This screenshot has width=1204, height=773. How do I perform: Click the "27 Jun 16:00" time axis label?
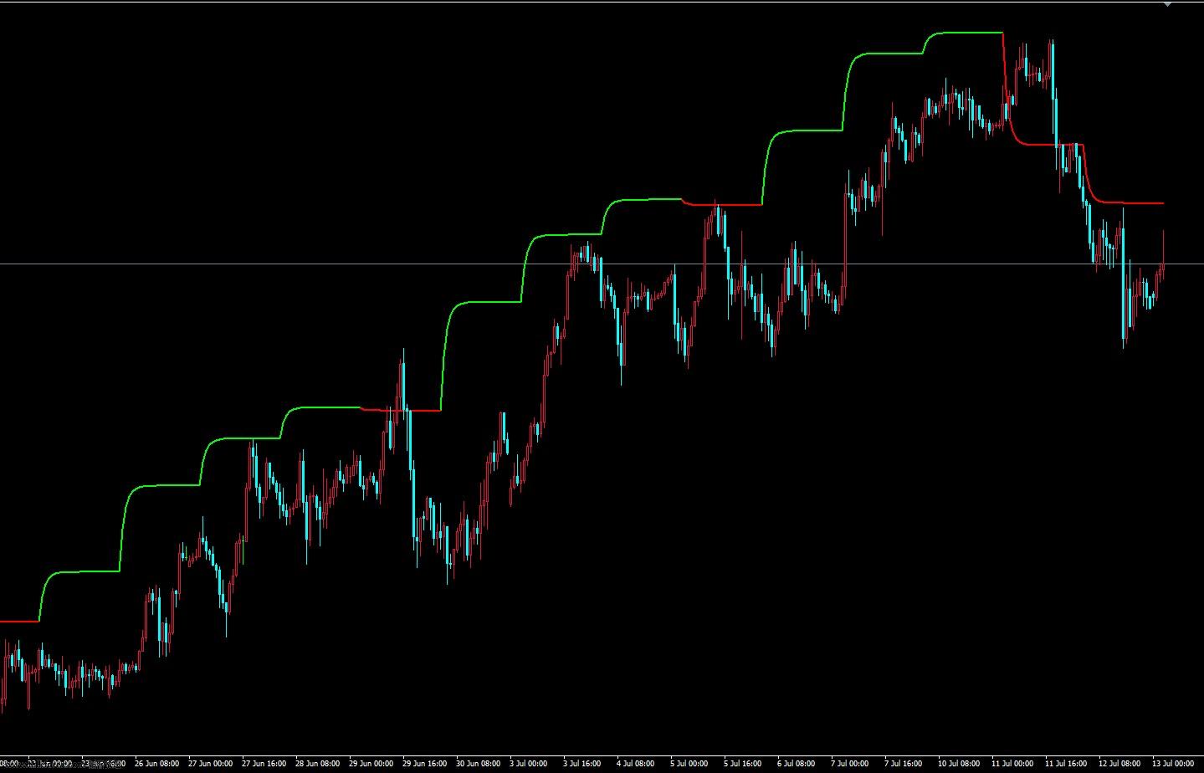[x=264, y=763]
